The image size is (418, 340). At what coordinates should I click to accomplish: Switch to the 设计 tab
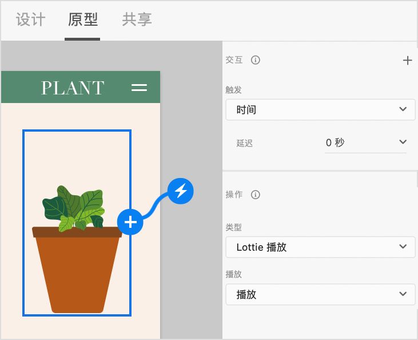tap(30, 20)
